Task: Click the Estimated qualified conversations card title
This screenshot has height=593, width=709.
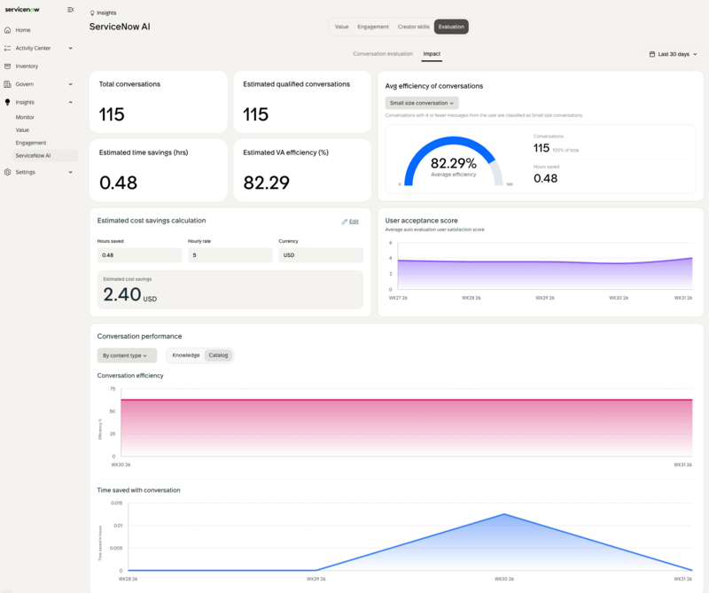Action: (296, 84)
